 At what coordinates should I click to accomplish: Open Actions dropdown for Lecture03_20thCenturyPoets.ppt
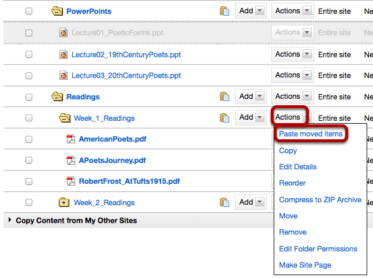293,75
